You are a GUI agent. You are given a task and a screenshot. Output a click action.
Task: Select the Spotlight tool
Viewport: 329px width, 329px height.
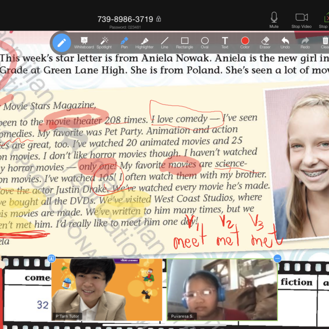[x=104, y=43]
